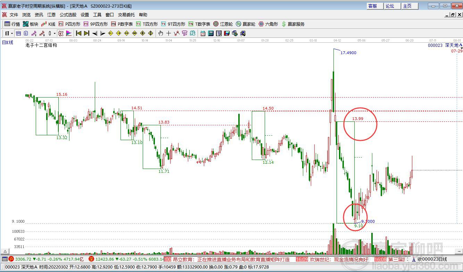
Task: Click the yellow diamond left-arrow icon
Action: (x=110, y=33)
